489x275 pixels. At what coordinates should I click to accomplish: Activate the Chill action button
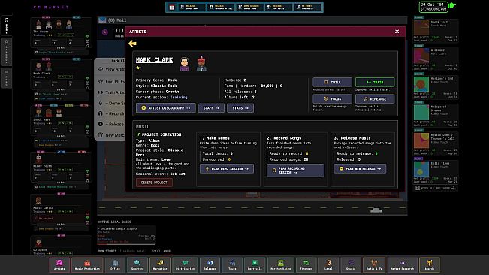coord(332,82)
